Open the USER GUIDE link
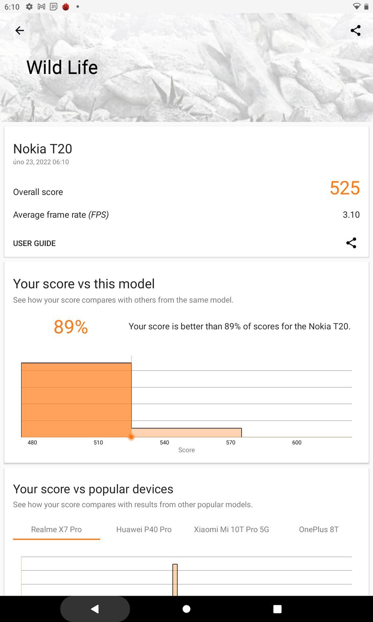373x622 pixels. point(34,243)
